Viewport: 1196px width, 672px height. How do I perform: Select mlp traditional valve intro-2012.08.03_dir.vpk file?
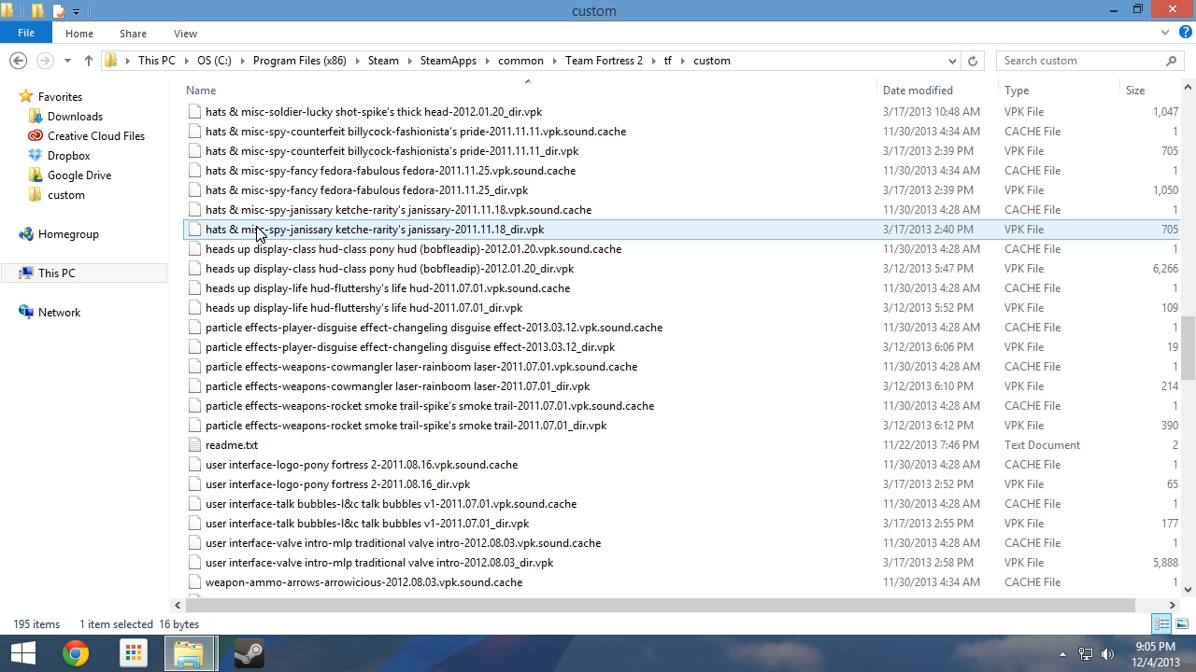[x=379, y=563]
